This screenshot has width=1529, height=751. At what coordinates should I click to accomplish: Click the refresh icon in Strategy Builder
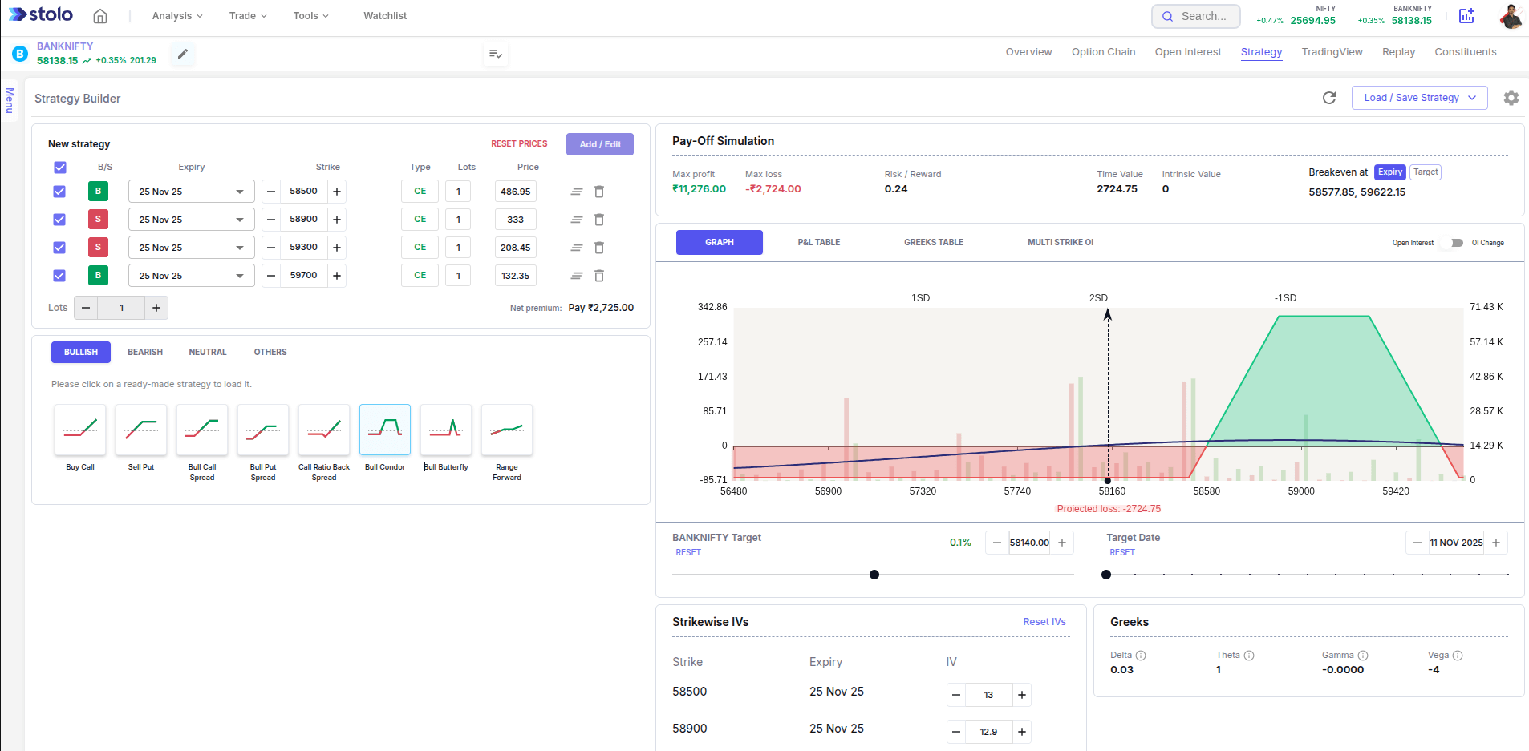(1328, 98)
